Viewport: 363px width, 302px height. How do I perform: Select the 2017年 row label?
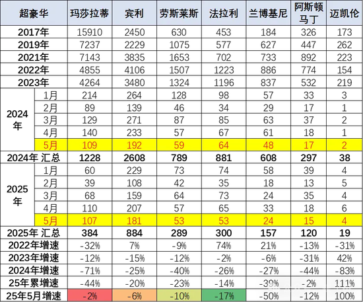pos(34,32)
